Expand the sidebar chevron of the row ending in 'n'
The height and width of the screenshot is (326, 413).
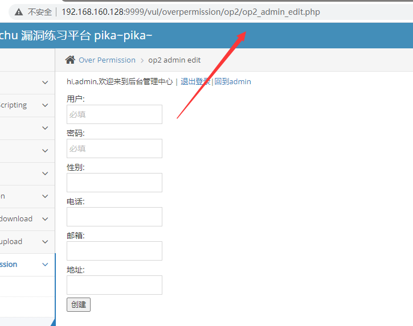45,196
